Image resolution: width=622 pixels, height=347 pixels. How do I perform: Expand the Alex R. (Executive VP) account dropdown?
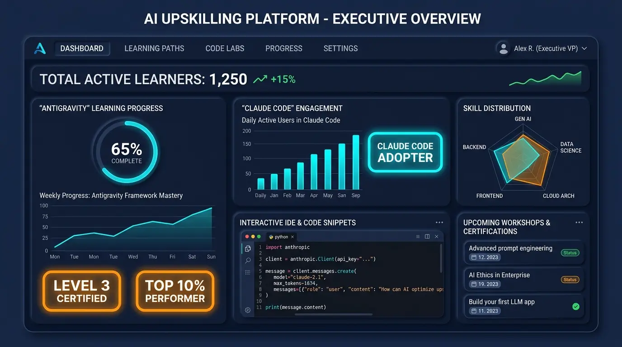pyautogui.click(x=584, y=48)
